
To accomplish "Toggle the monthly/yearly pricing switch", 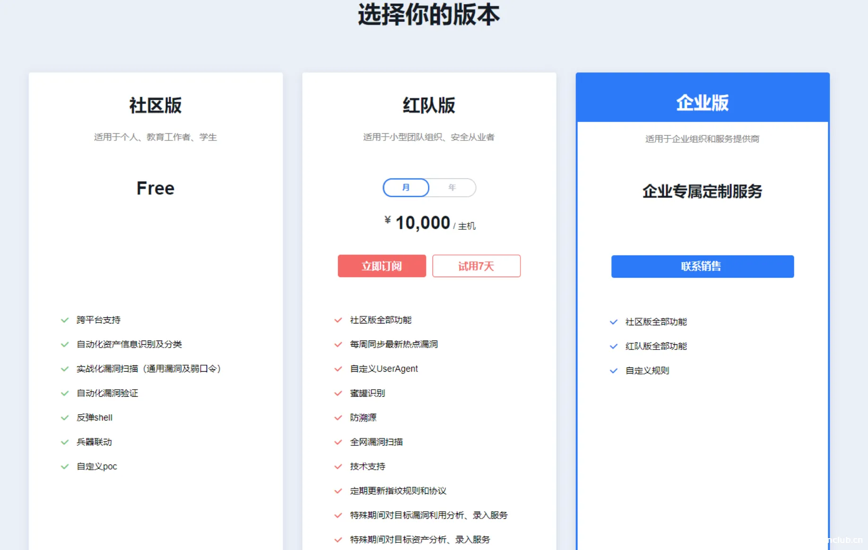I will [429, 187].
